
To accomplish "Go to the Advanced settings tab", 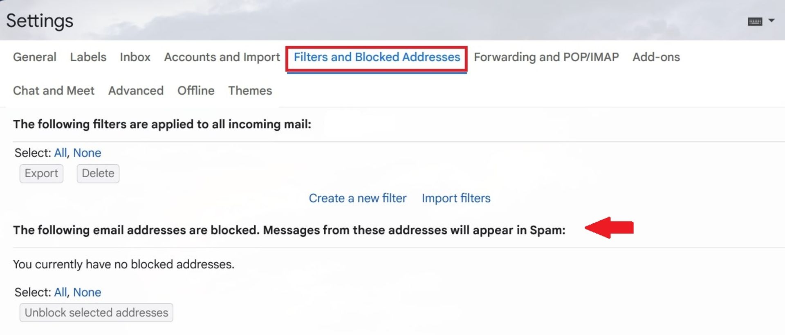I will 136,90.
